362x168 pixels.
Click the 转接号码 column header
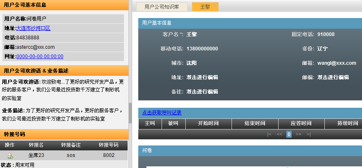[x=108, y=145]
